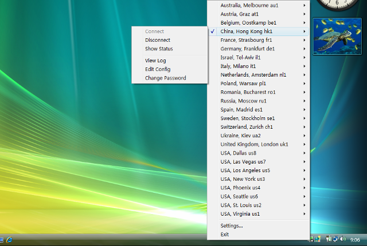Viewport: 367px width, 246px height.
Task: Expand the Poland, Warsaw pl1 arrow
Action: click(x=304, y=84)
